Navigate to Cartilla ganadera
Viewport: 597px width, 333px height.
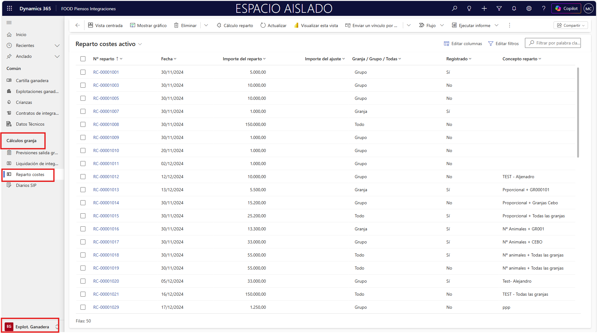click(x=32, y=81)
